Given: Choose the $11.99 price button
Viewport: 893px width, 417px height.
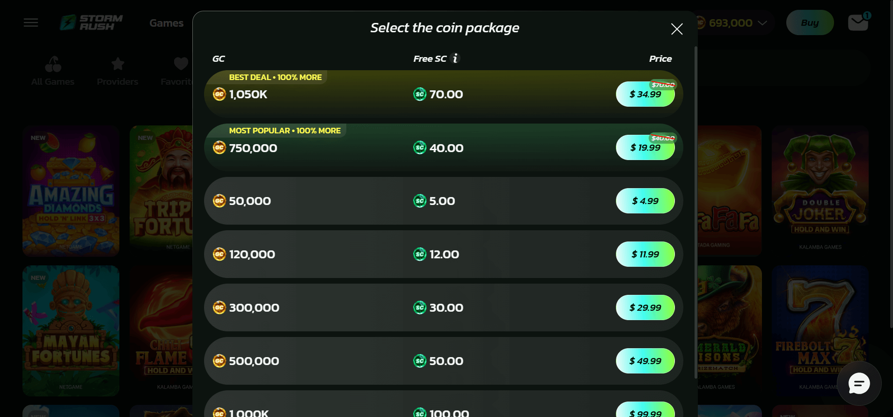Looking at the screenshot, I should 645,254.
